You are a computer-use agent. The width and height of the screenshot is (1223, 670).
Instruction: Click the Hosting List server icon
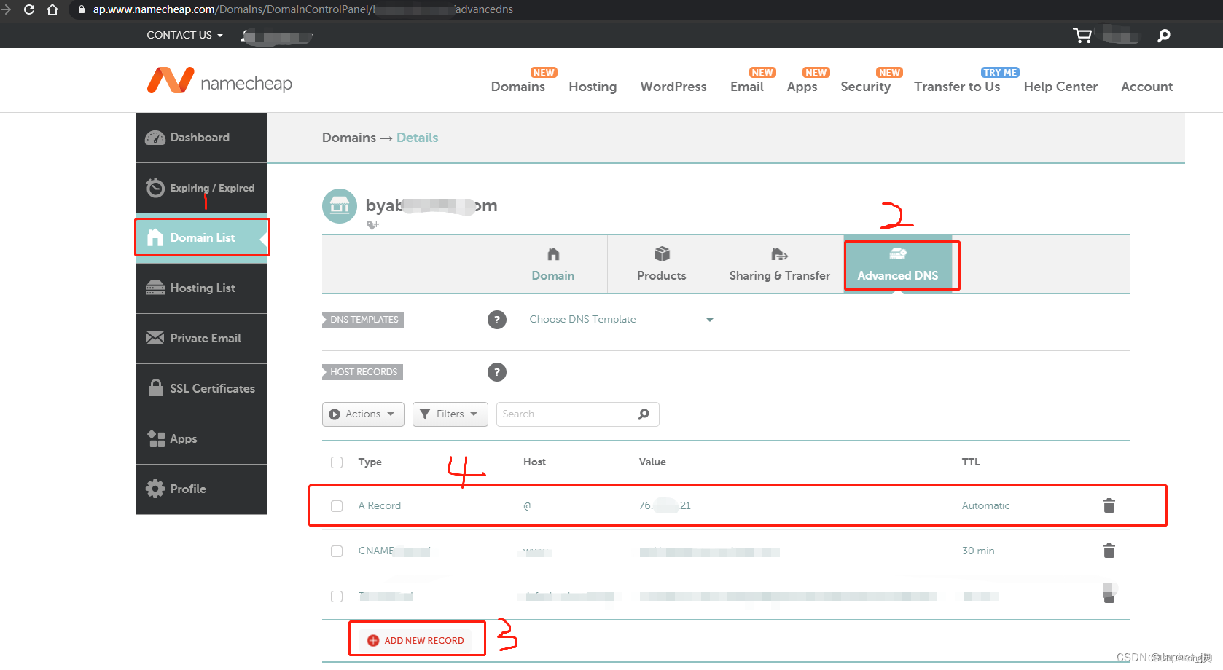point(155,288)
